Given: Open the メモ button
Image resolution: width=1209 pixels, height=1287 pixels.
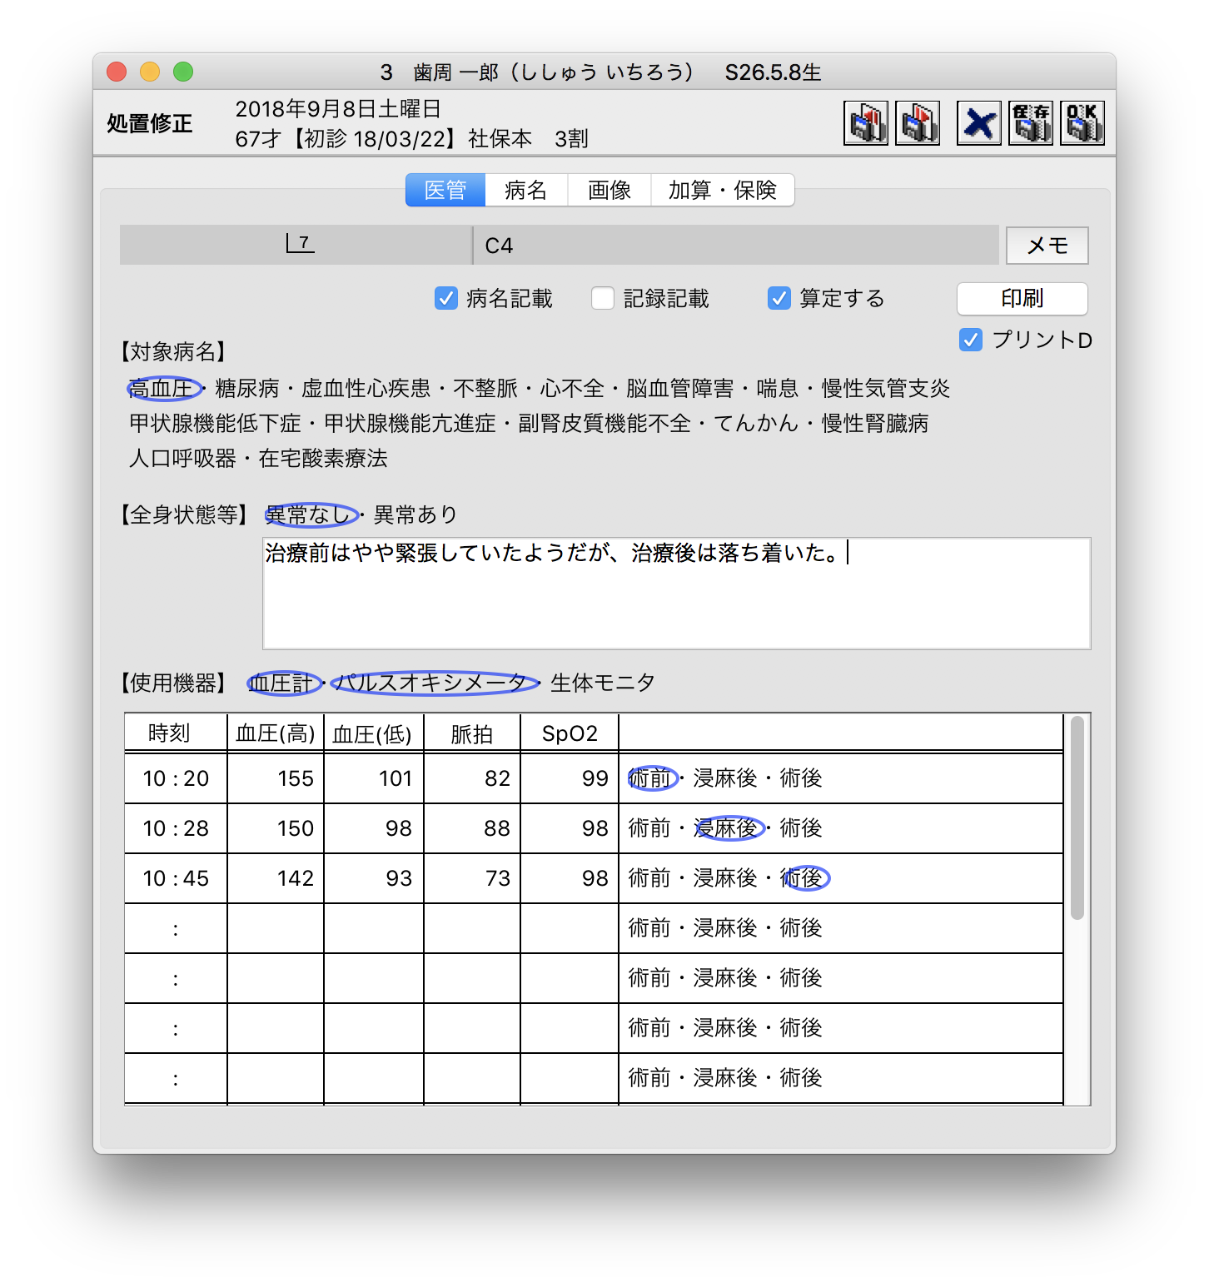Looking at the screenshot, I should click(1047, 246).
